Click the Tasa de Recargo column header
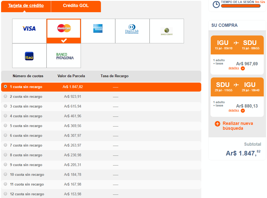The width and height of the screenshot is (267, 198). (114, 76)
